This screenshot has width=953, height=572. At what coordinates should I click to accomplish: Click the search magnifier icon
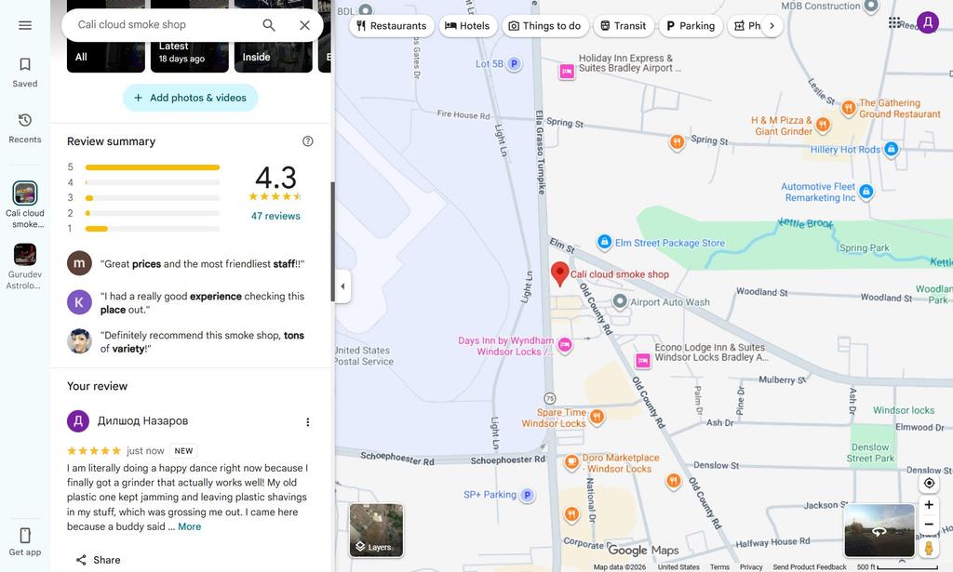point(269,25)
